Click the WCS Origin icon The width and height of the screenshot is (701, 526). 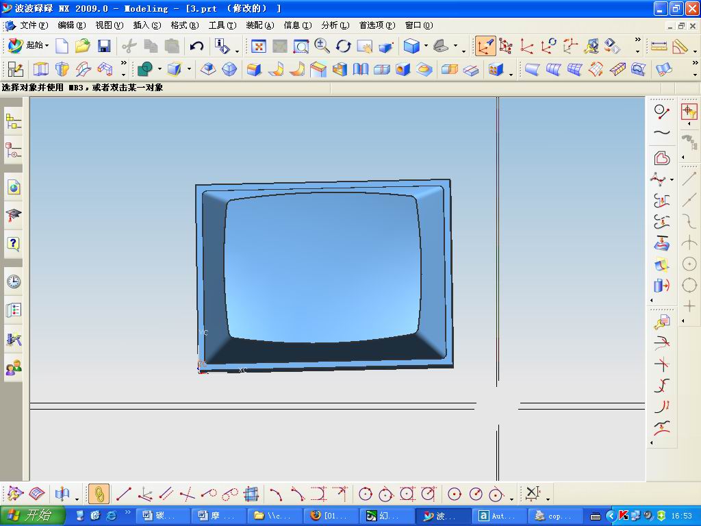click(526, 46)
